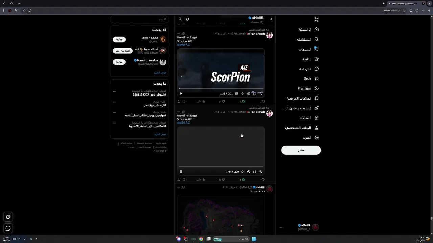Click Grok icon in profile header

[x=187, y=19]
